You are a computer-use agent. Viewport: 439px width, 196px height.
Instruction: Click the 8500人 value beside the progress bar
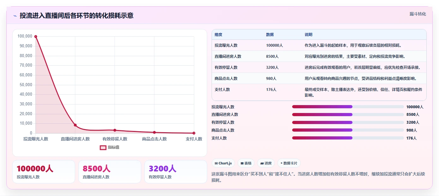(x=413, y=115)
